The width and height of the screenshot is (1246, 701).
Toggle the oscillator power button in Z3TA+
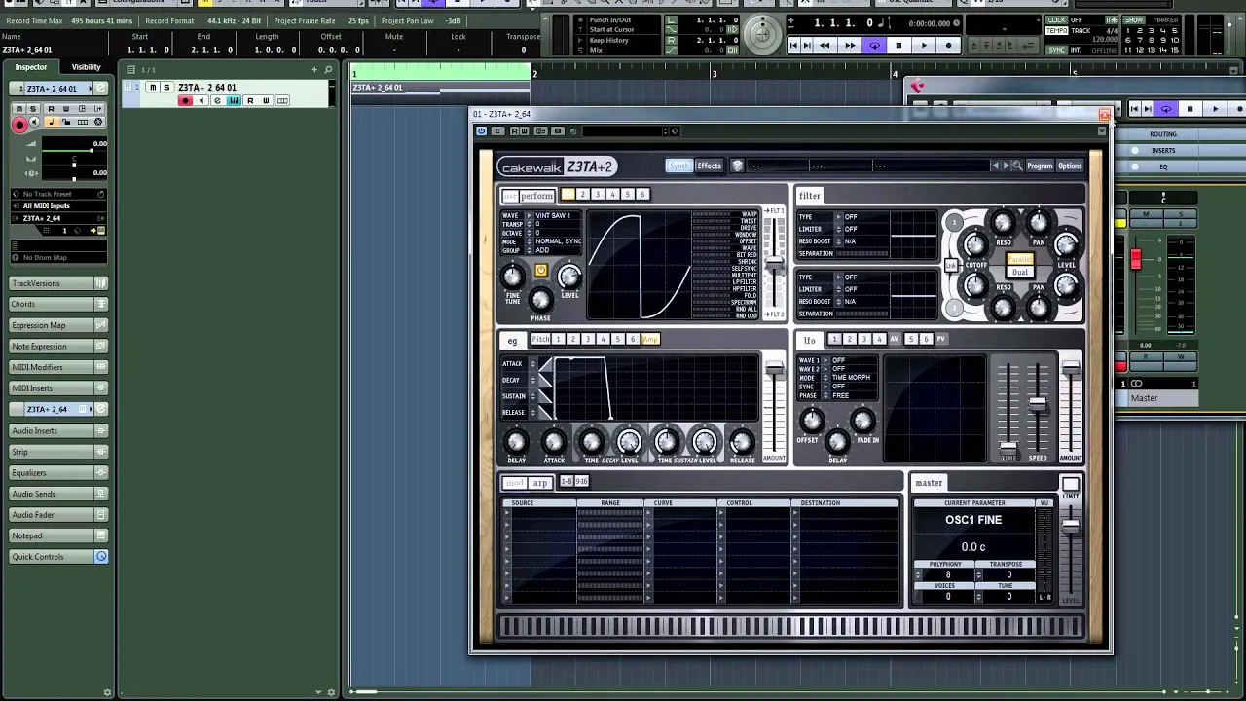pos(541,270)
